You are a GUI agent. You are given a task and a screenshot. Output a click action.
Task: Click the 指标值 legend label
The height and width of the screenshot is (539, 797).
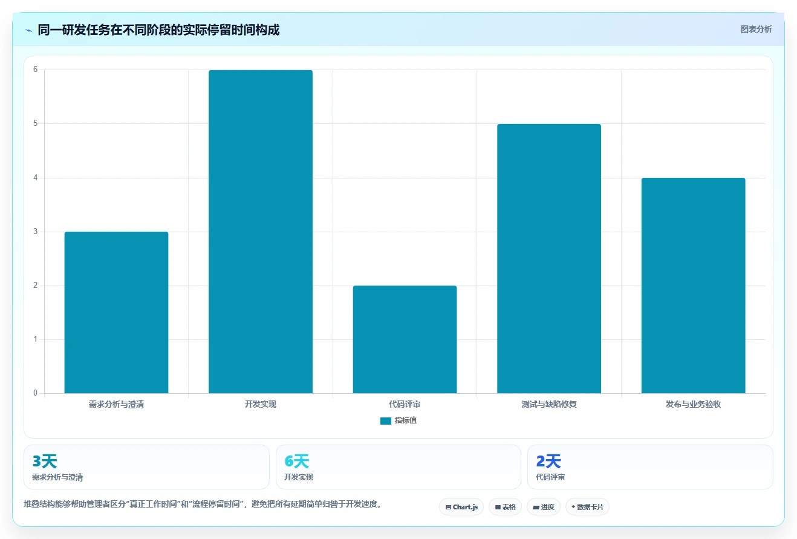[x=406, y=420]
